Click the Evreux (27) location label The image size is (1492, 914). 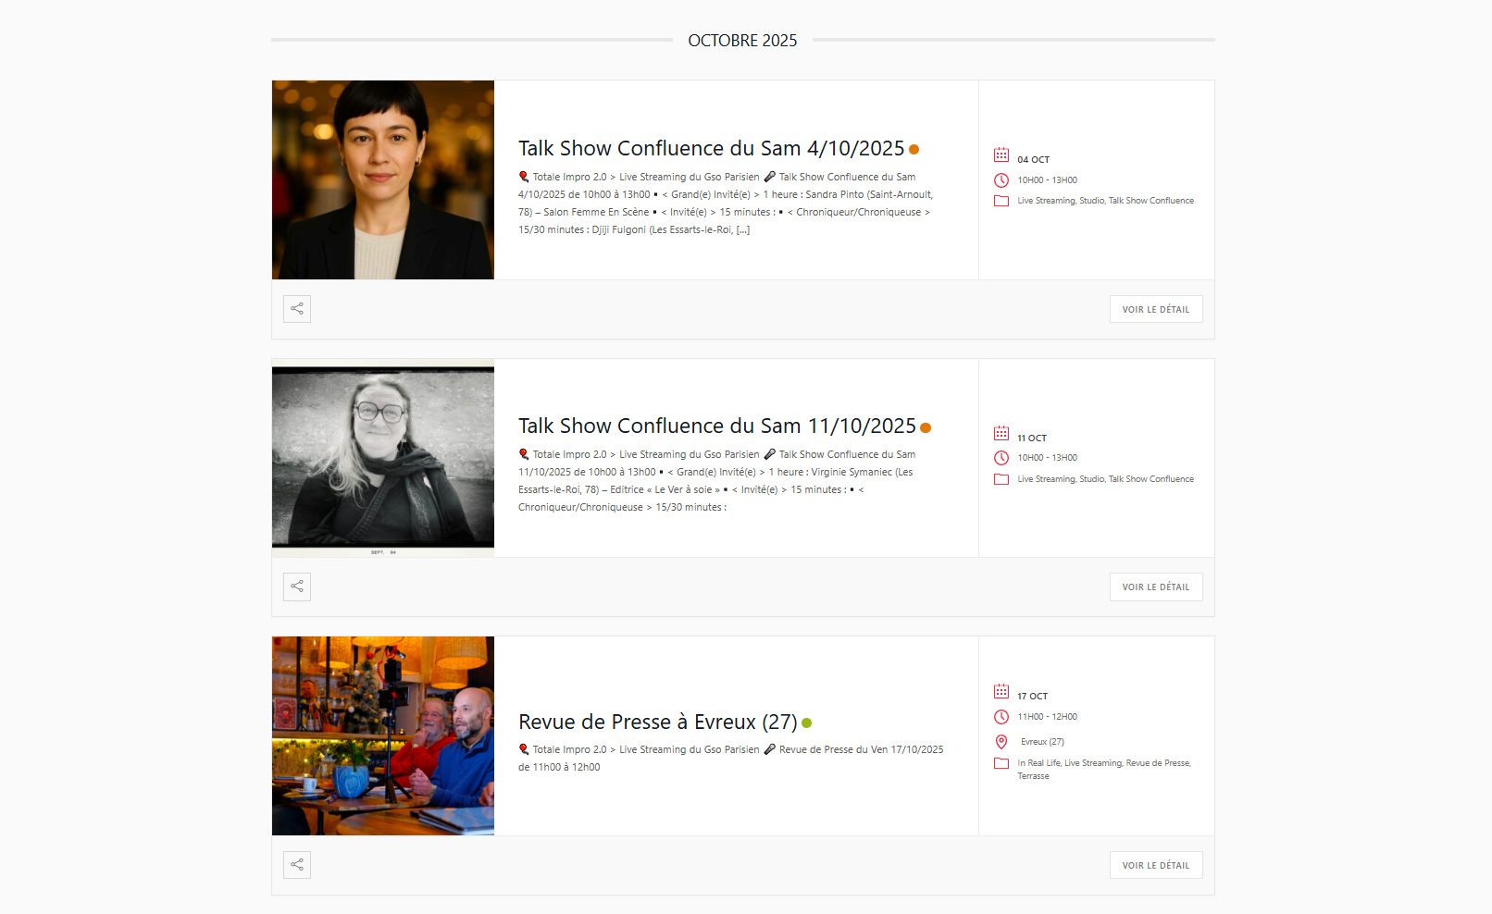click(1042, 741)
